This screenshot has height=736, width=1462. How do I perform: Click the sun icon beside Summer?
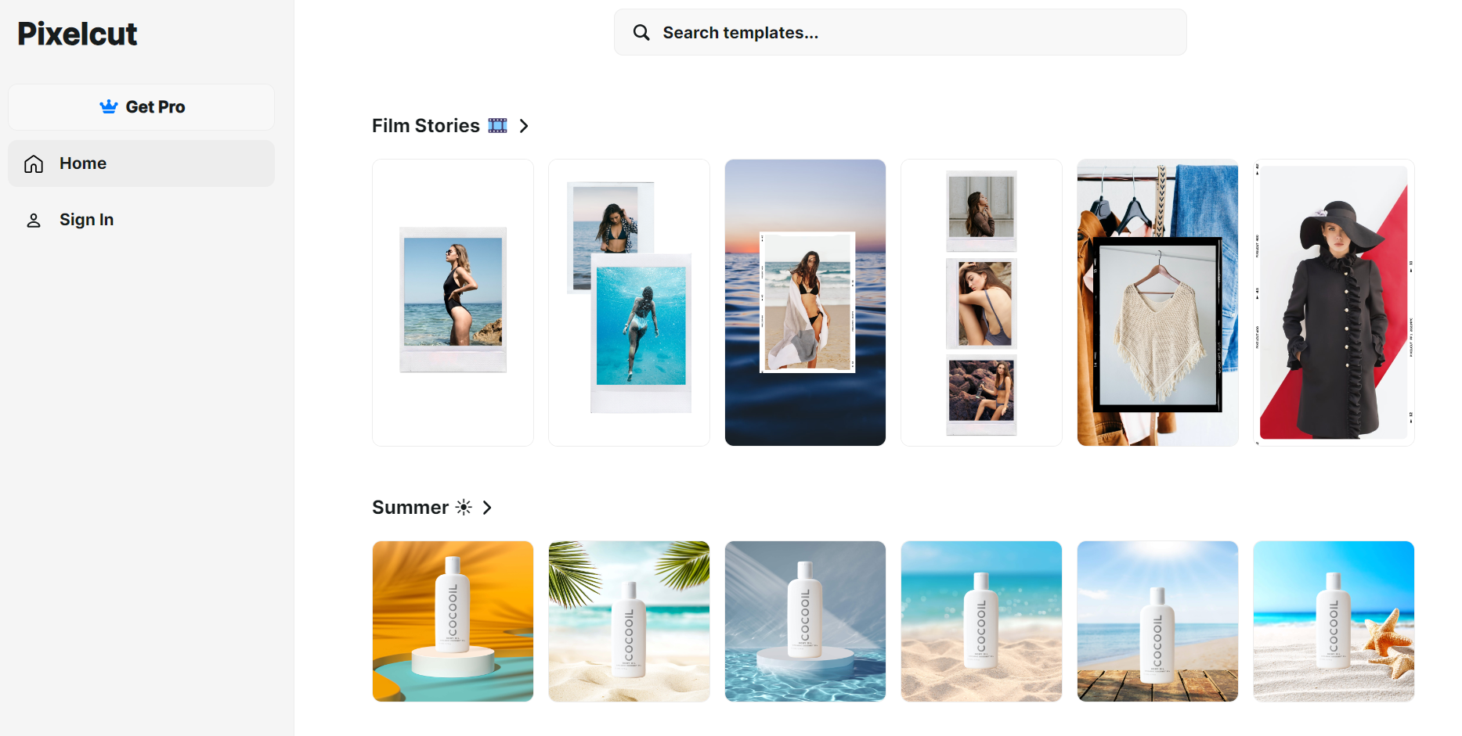pyautogui.click(x=464, y=508)
